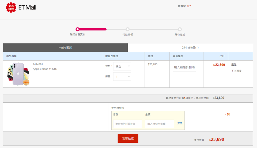257x148 pixels.
Task: Click the 東森幣 227 balance at top
Action: coord(184,6)
